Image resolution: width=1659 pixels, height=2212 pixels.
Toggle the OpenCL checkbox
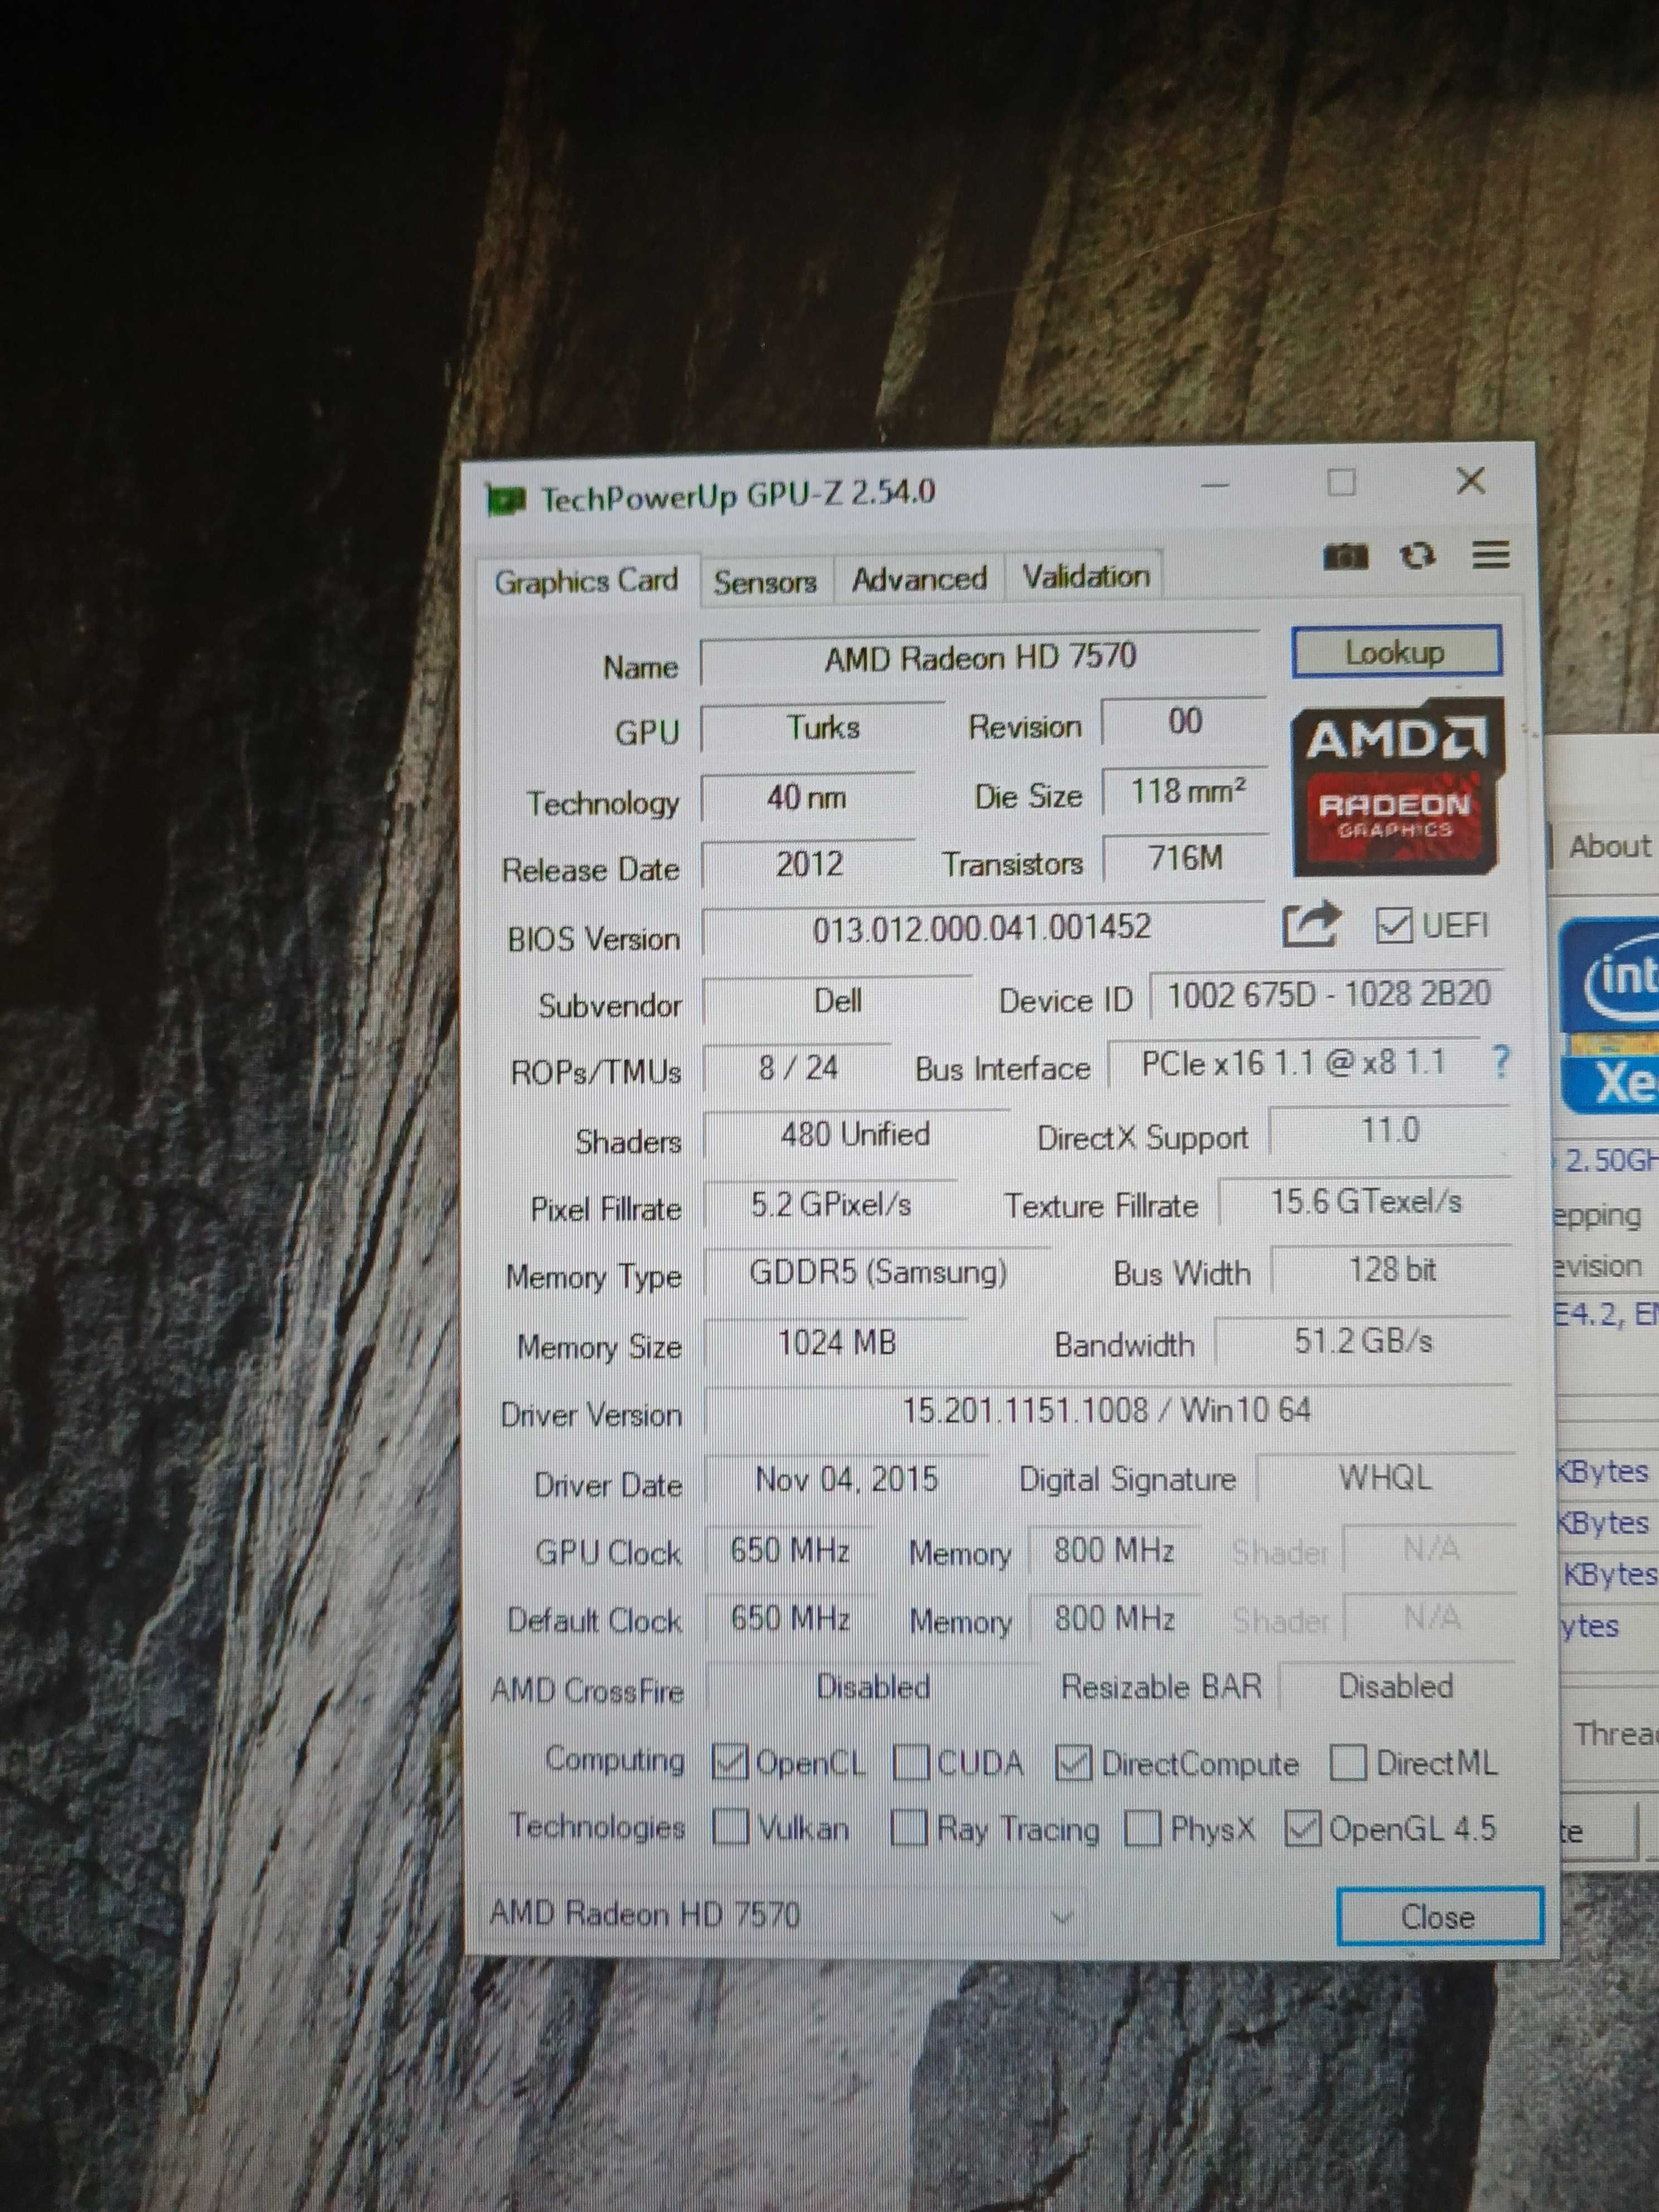(x=730, y=1762)
